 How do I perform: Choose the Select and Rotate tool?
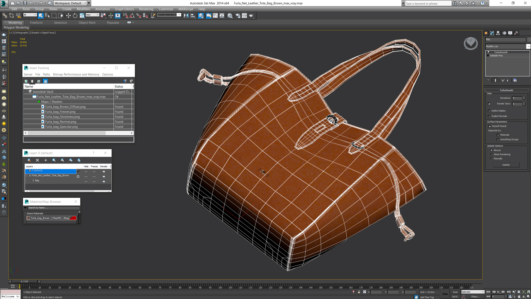(x=75, y=16)
